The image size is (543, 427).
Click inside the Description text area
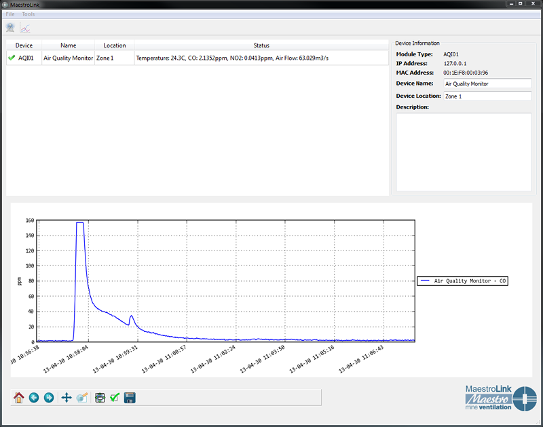pos(464,151)
